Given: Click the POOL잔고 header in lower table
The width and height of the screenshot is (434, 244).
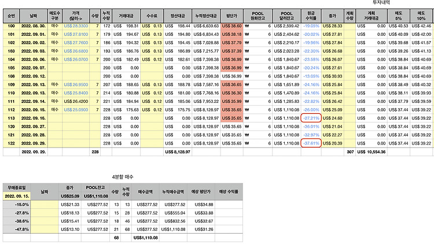Looking at the screenshot, I should 95,187.
